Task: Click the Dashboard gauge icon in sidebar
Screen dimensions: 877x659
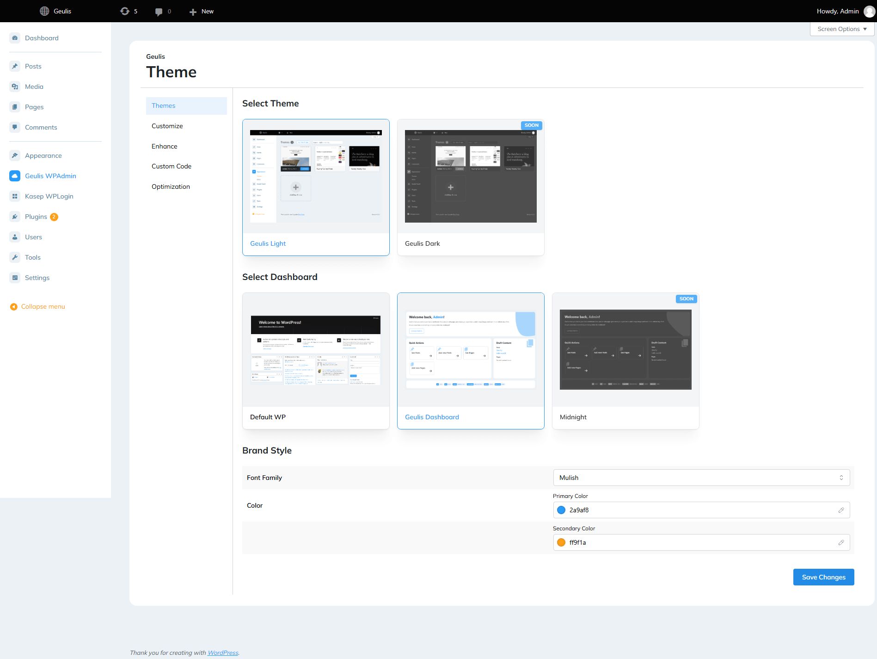Action: click(15, 38)
